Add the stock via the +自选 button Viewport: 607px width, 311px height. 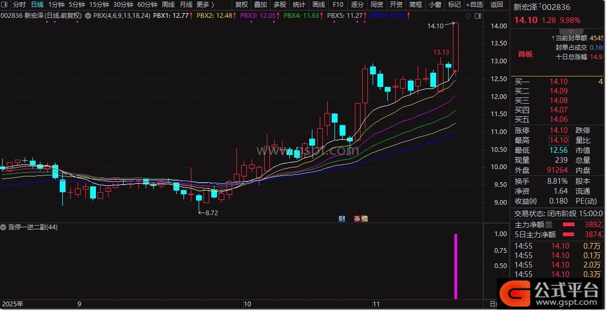(474, 5)
